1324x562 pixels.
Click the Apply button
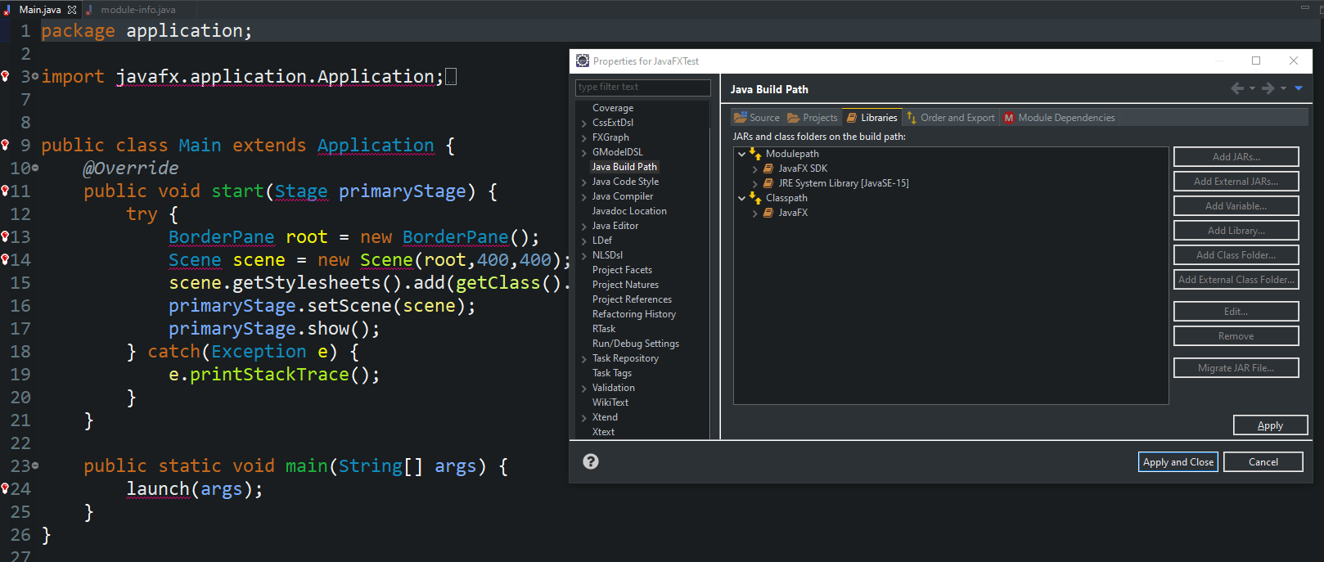tap(1270, 425)
